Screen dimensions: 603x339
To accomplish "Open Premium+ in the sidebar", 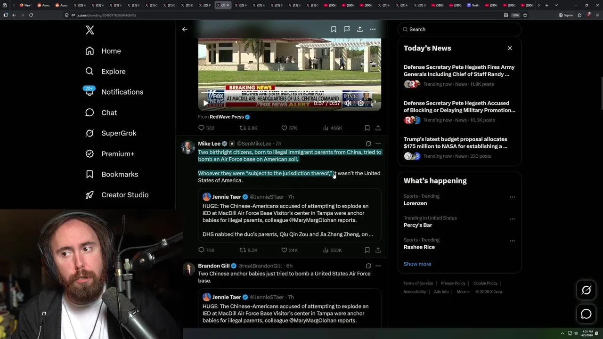I will point(110,153).
